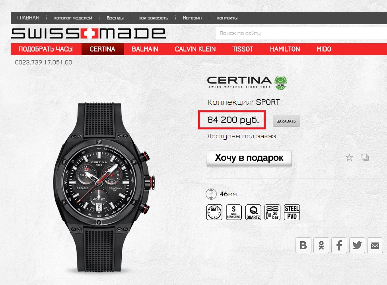Share on Facebook
The width and height of the screenshot is (387, 285).
[x=339, y=245]
